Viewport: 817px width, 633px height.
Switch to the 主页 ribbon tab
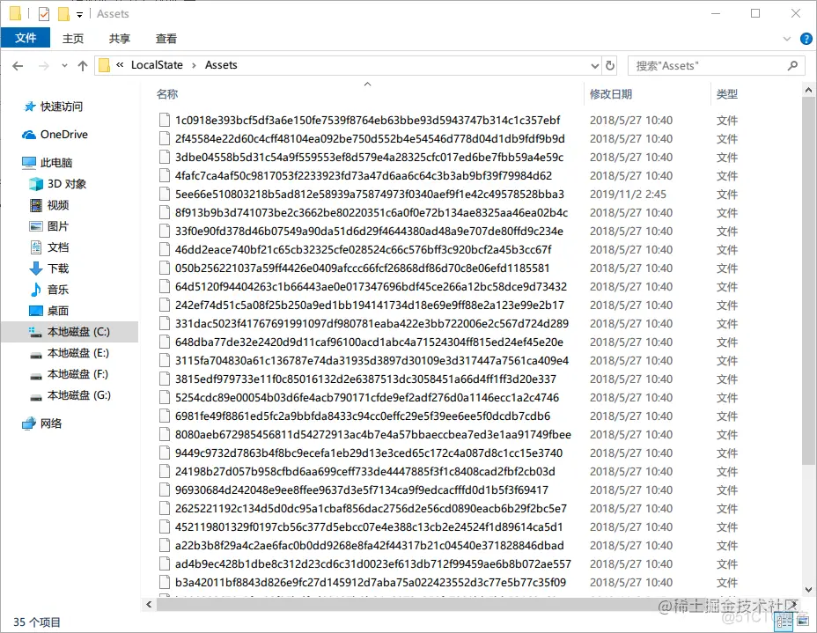[x=72, y=39]
